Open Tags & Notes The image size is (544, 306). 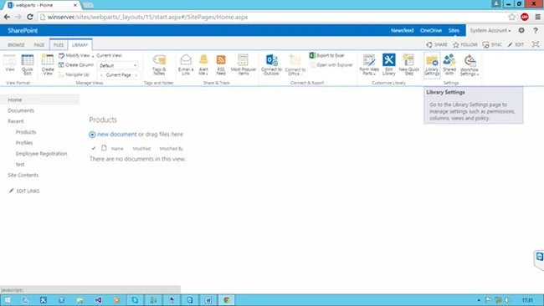[x=159, y=65]
